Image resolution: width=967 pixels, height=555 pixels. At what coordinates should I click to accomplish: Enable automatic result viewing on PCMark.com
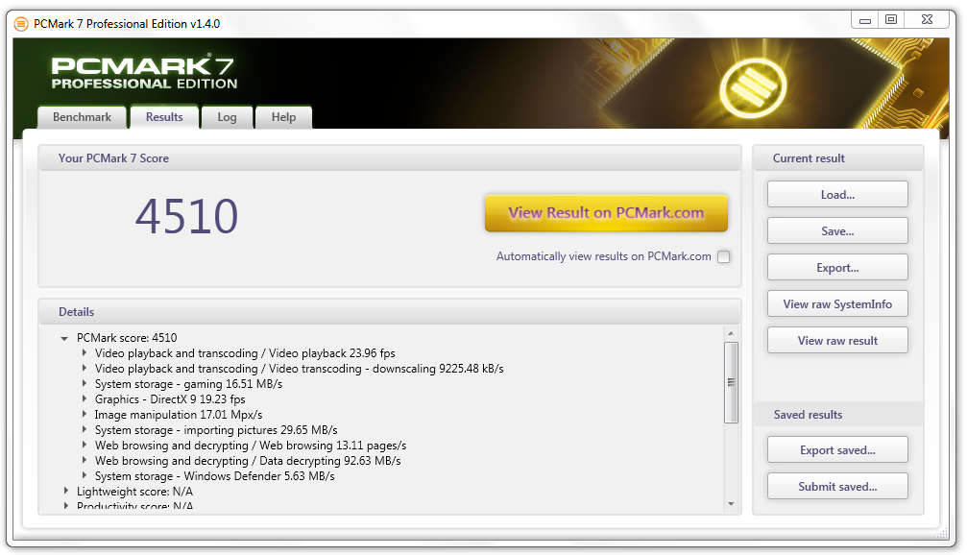pyautogui.click(x=723, y=256)
